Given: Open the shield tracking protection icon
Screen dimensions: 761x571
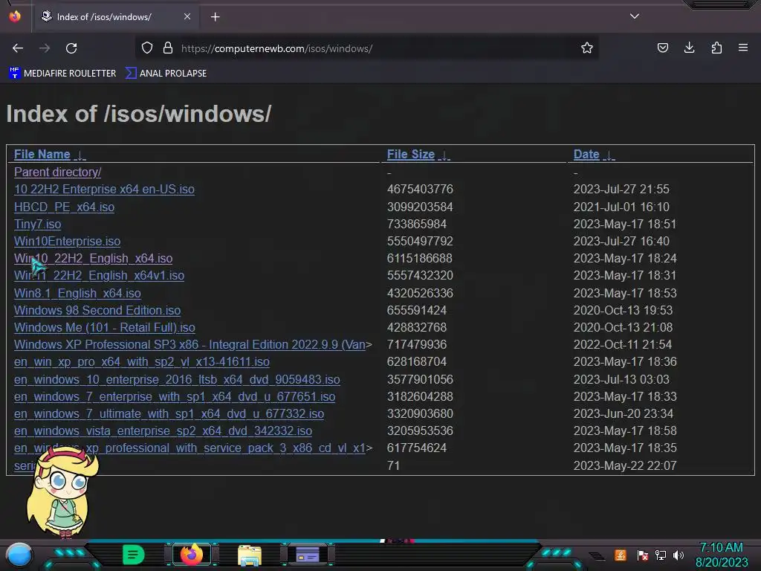Looking at the screenshot, I should click(x=147, y=48).
